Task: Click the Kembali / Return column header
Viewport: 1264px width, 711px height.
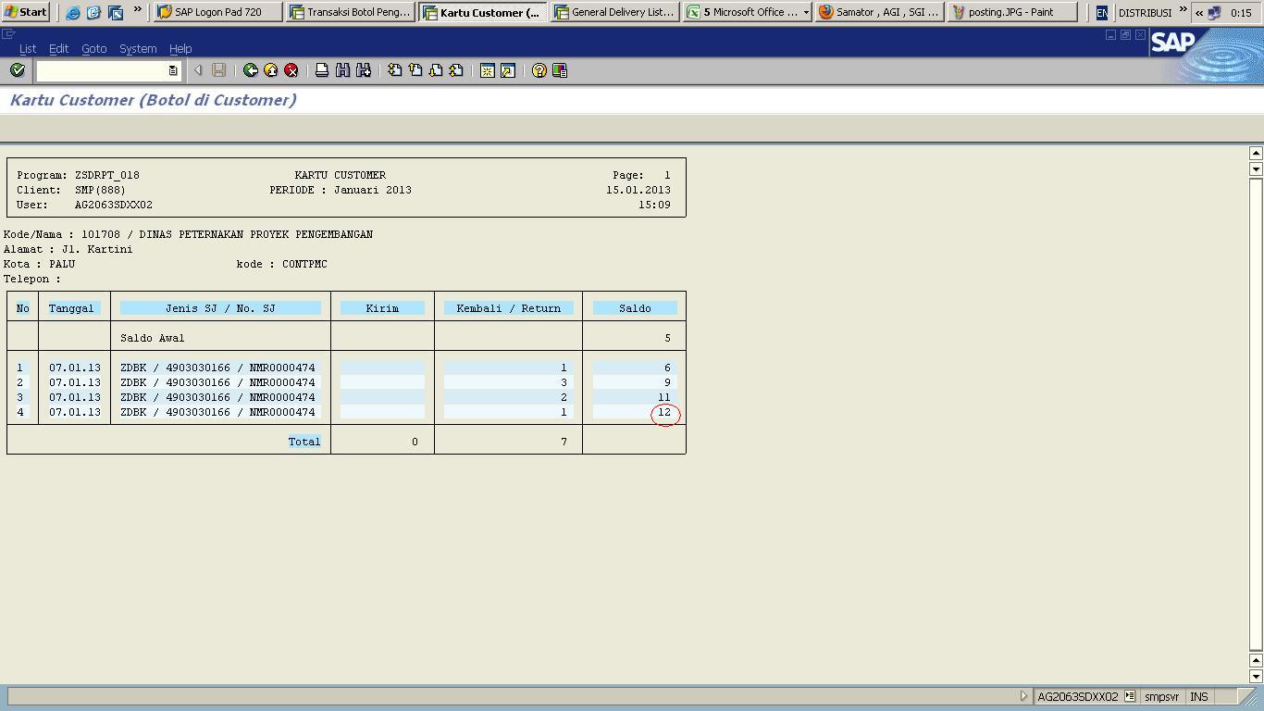Action: (x=508, y=308)
